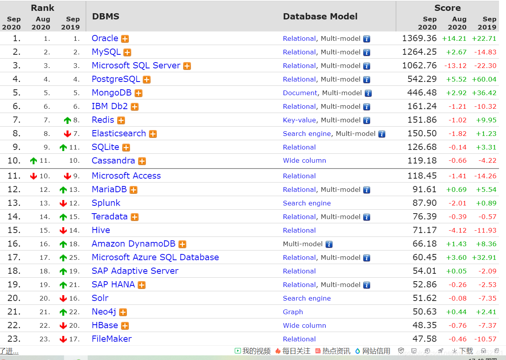Click Search engine link in Elasticsearch row
506x360 pixels.
coord(307,134)
